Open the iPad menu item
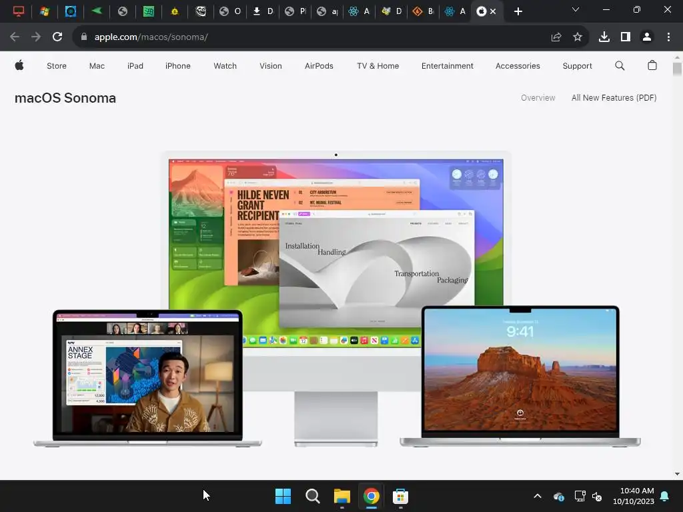The height and width of the screenshot is (512, 683). coord(135,66)
